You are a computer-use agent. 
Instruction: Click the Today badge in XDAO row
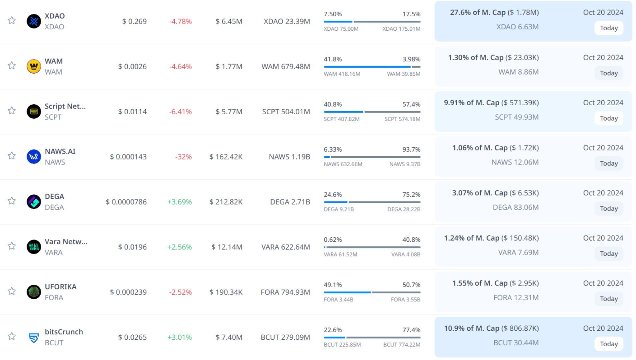click(x=609, y=28)
